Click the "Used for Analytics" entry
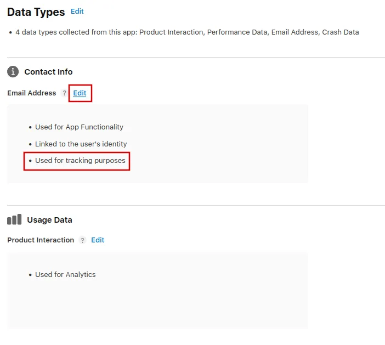The height and width of the screenshot is (345, 385). coord(65,274)
